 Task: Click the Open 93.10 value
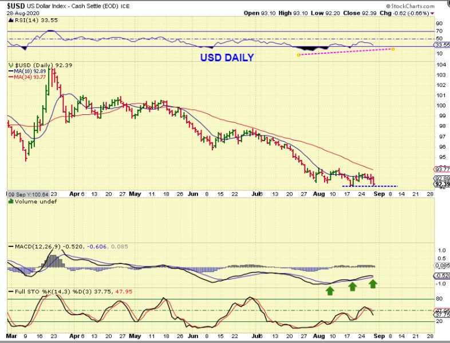260,13
